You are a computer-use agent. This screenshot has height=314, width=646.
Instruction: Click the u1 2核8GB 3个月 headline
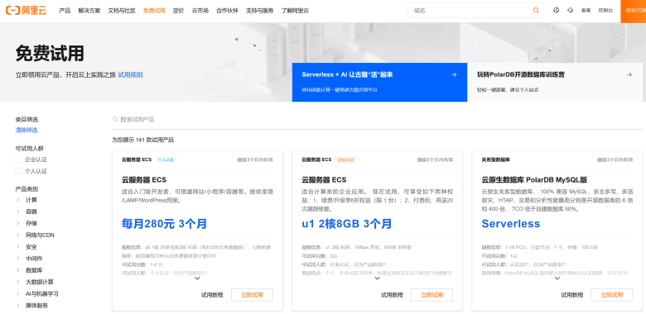click(346, 224)
